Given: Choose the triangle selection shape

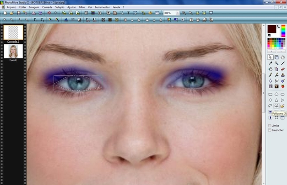Looking at the screenshot, I should coord(276,100).
